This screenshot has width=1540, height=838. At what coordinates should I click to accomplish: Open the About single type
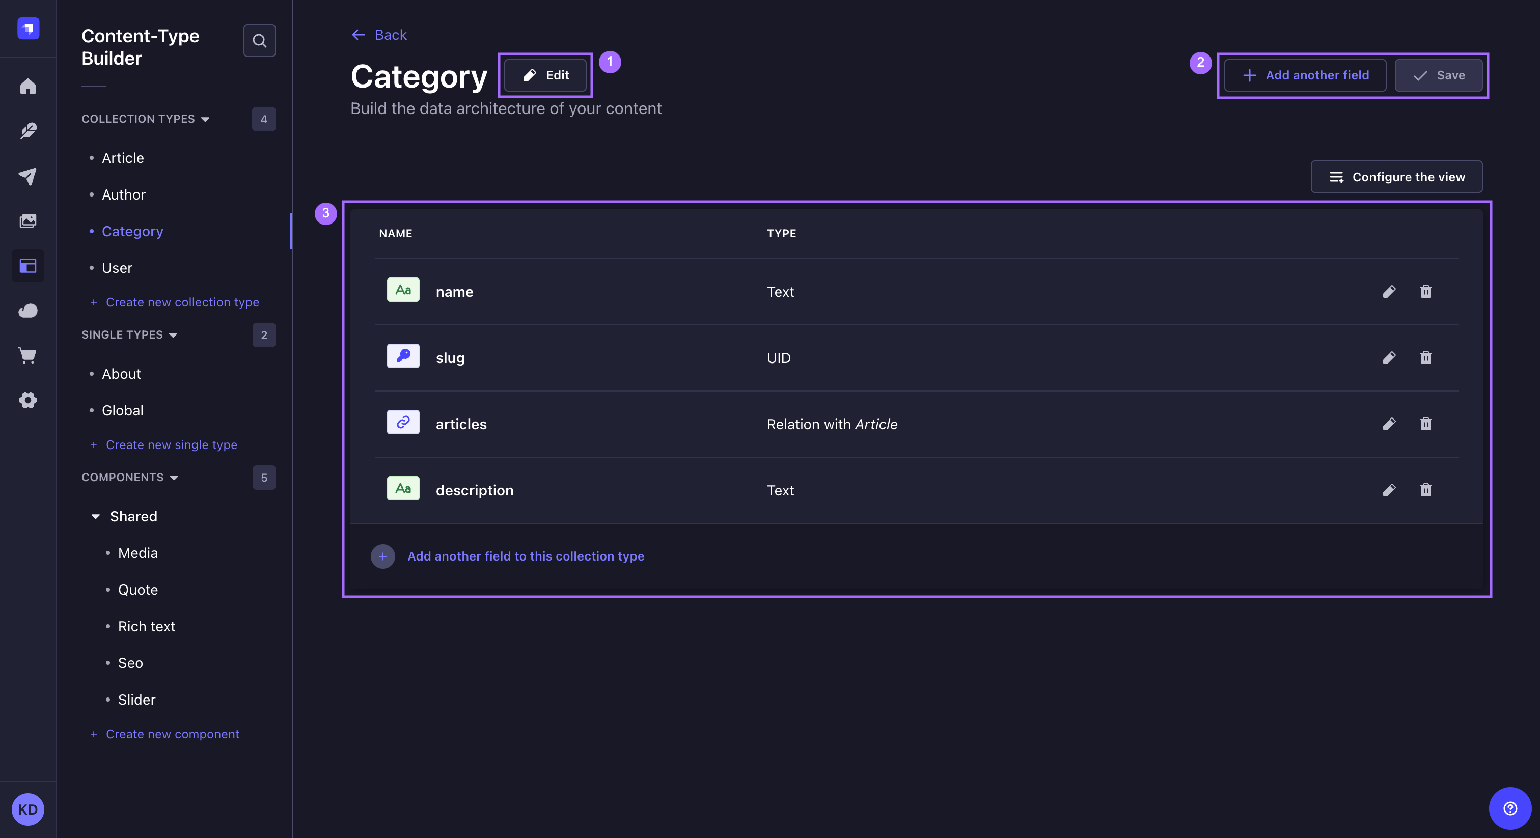121,374
